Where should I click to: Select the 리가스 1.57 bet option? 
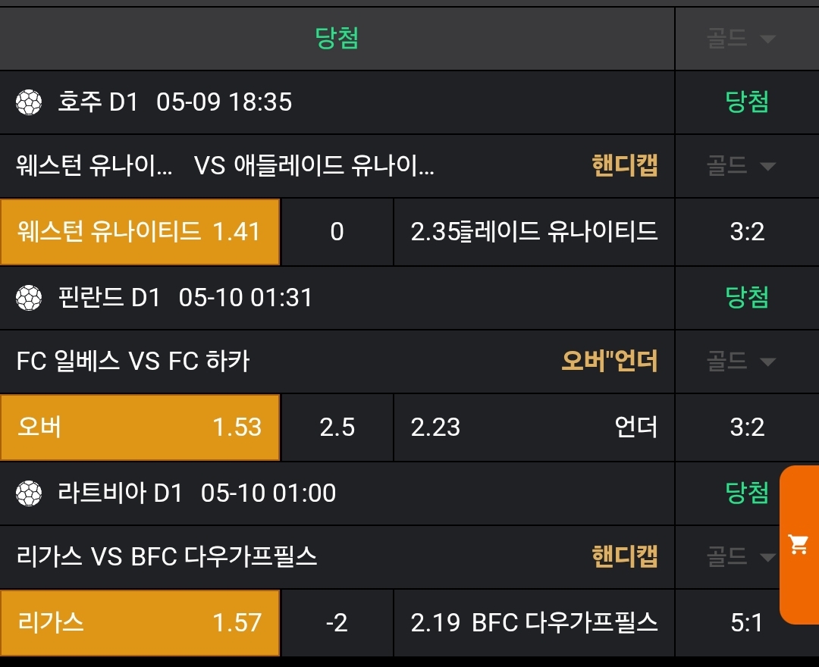click(x=140, y=623)
